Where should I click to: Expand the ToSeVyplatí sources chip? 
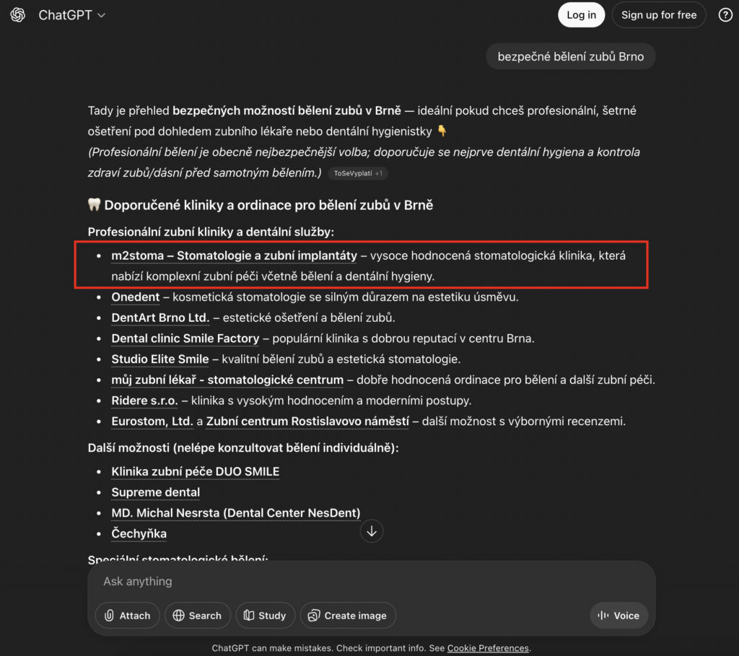(358, 173)
